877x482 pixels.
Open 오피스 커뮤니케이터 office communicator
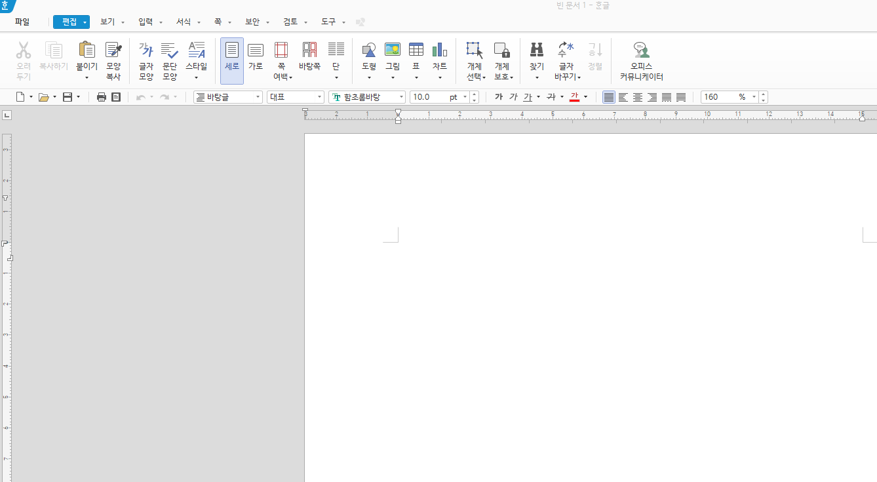point(642,60)
